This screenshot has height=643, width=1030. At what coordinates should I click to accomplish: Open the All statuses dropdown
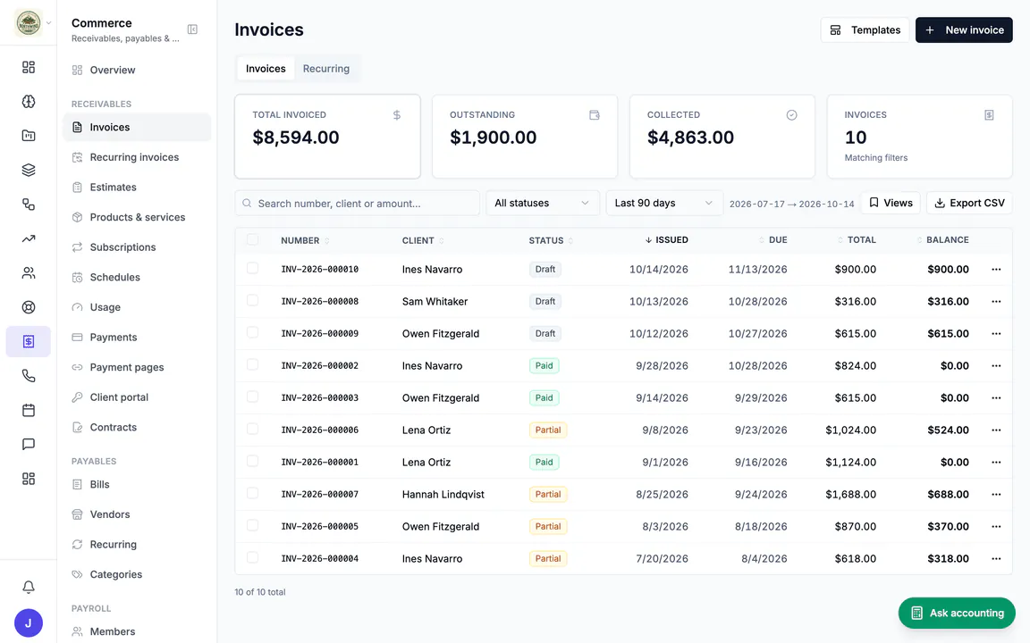coord(543,203)
